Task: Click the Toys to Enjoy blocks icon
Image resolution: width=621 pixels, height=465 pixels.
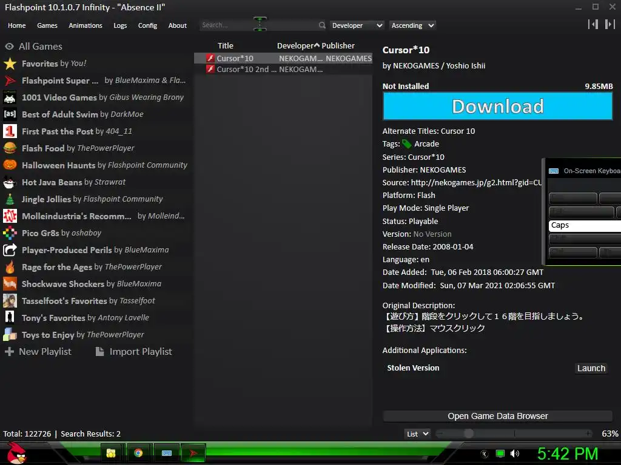Action: click(10, 334)
